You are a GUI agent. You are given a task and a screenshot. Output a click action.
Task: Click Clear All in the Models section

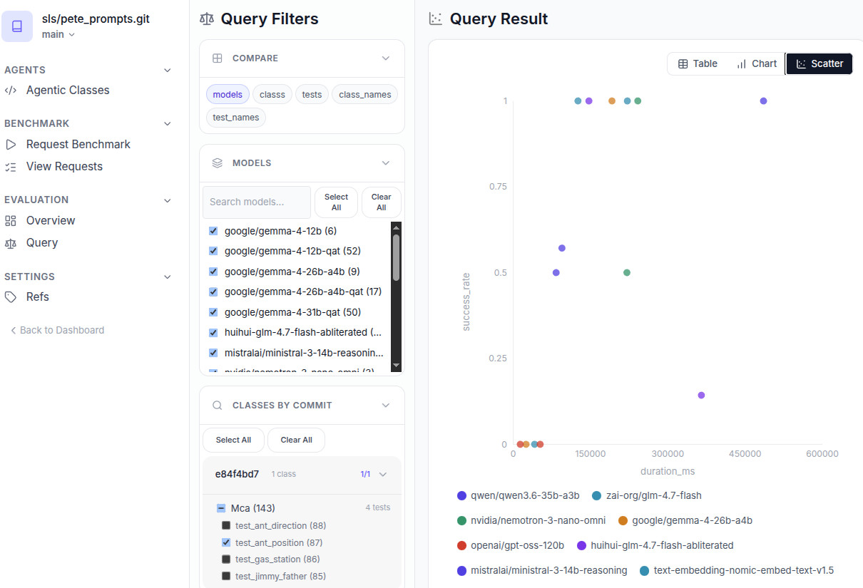382,202
